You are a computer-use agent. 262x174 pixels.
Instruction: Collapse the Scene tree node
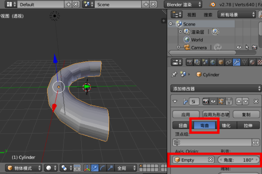(x=171, y=24)
